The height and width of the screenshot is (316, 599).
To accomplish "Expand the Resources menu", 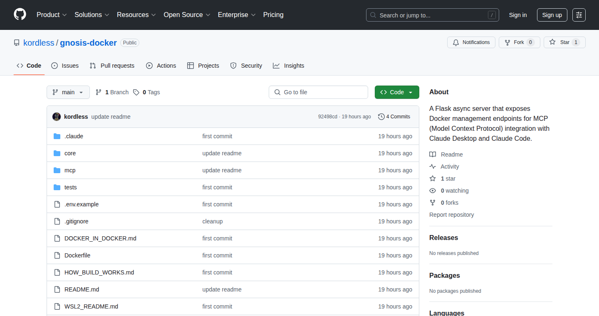I will 136,15.
